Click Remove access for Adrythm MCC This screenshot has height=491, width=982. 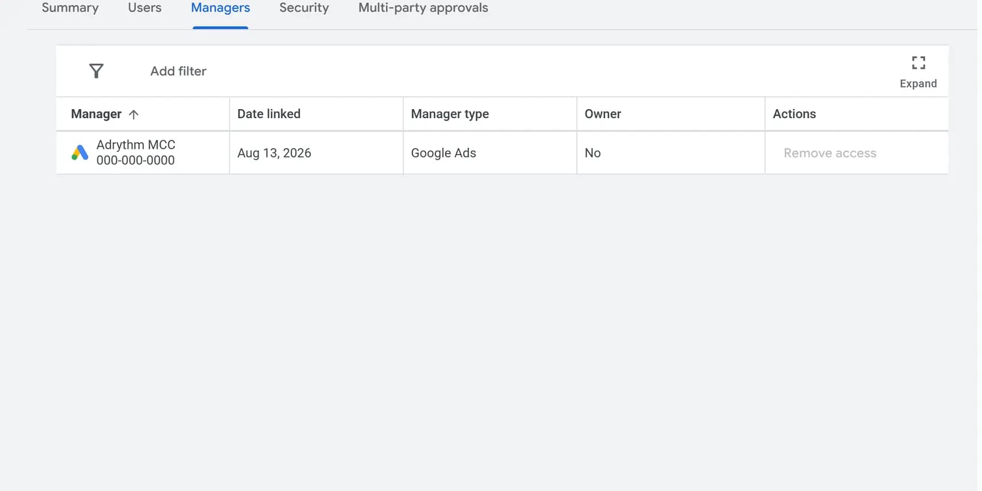(830, 153)
